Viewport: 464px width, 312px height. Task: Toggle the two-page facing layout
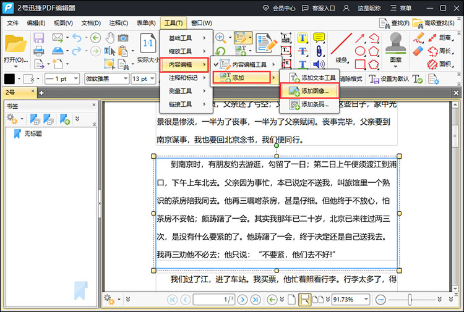(318, 300)
